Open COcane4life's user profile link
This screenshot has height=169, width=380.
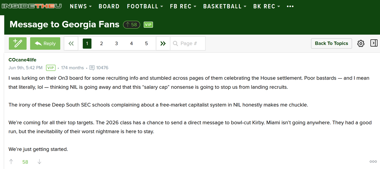[x=22, y=60]
